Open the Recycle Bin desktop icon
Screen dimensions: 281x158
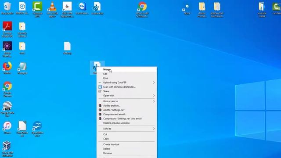7,8
